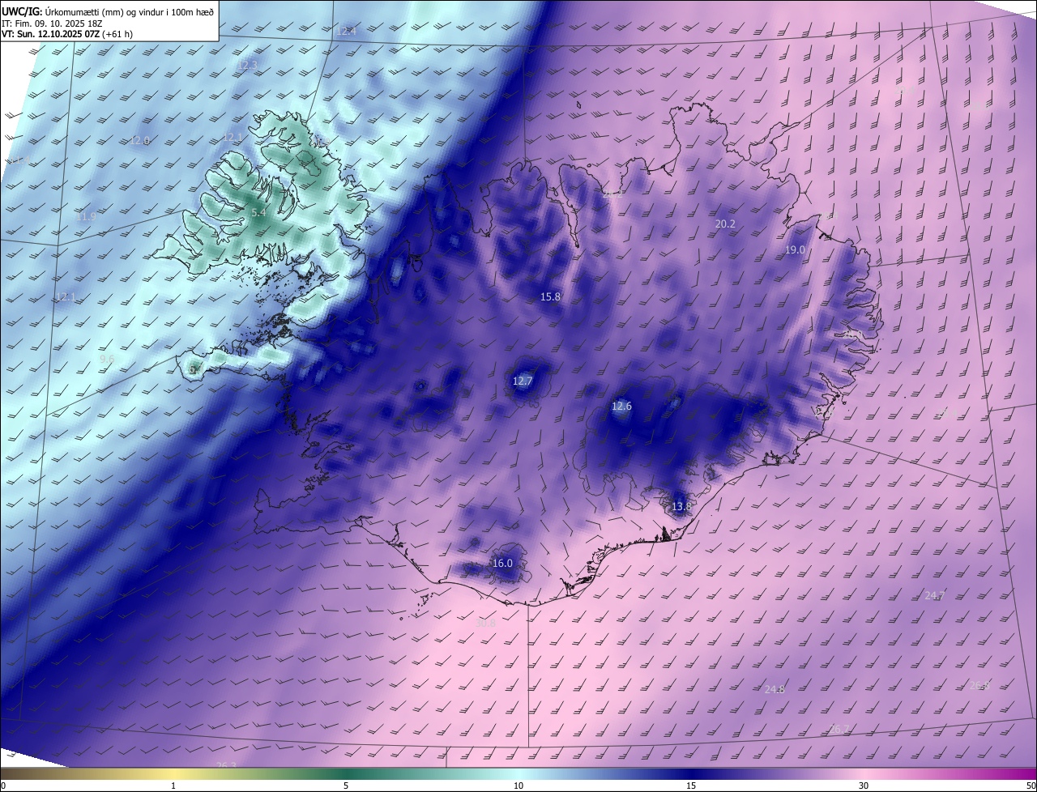Viewport: 1037px width, 792px height.
Task: Click the 12.0 value label
Action: pos(140,141)
